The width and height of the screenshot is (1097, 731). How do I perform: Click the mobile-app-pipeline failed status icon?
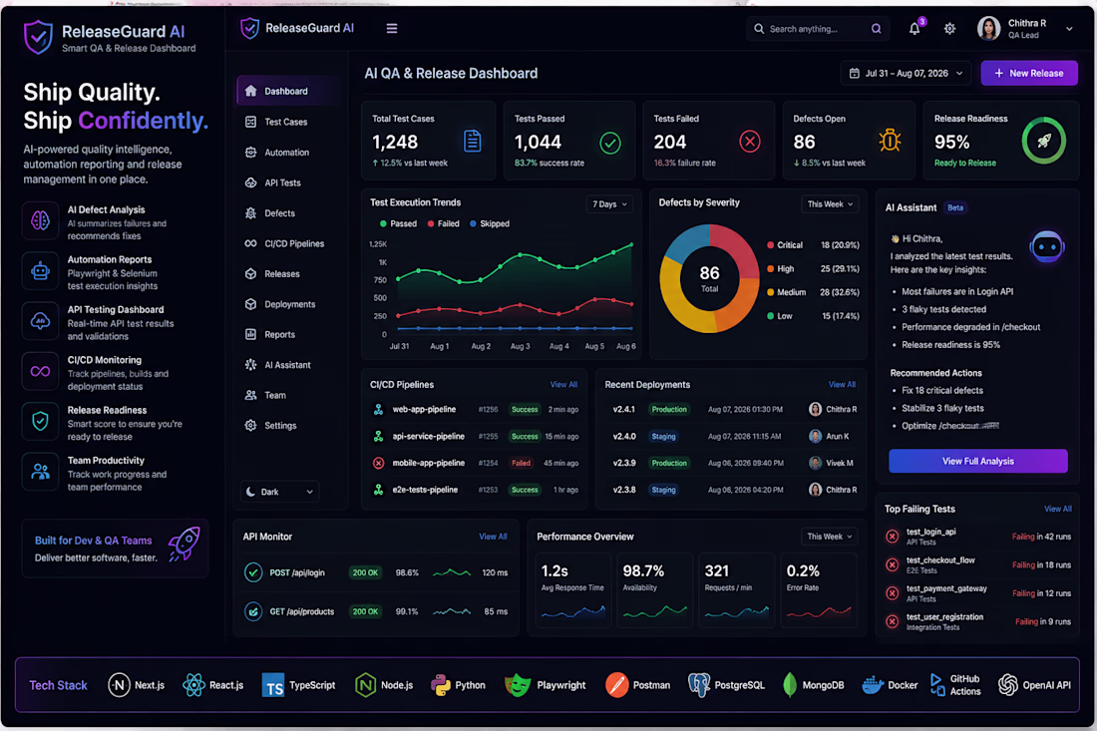(x=379, y=463)
